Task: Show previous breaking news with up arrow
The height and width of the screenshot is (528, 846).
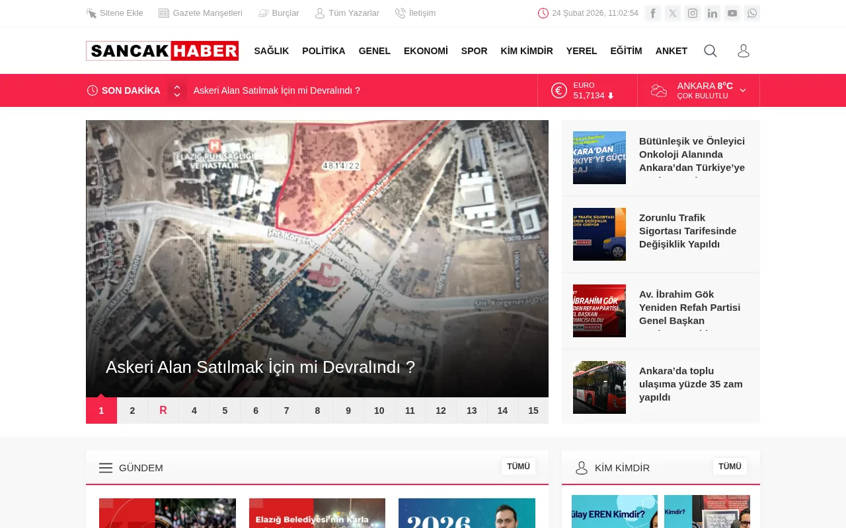Action: click(x=177, y=86)
